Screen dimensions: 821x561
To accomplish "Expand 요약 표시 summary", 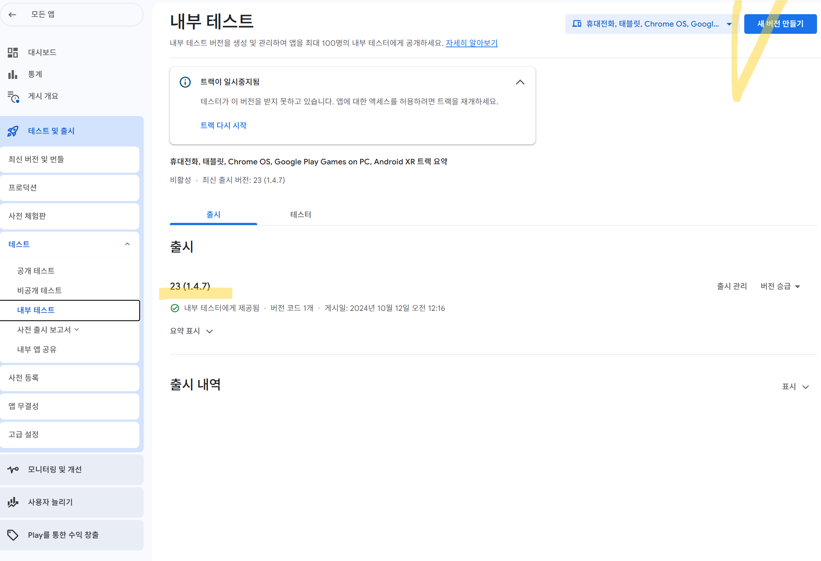I will (x=191, y=331).
